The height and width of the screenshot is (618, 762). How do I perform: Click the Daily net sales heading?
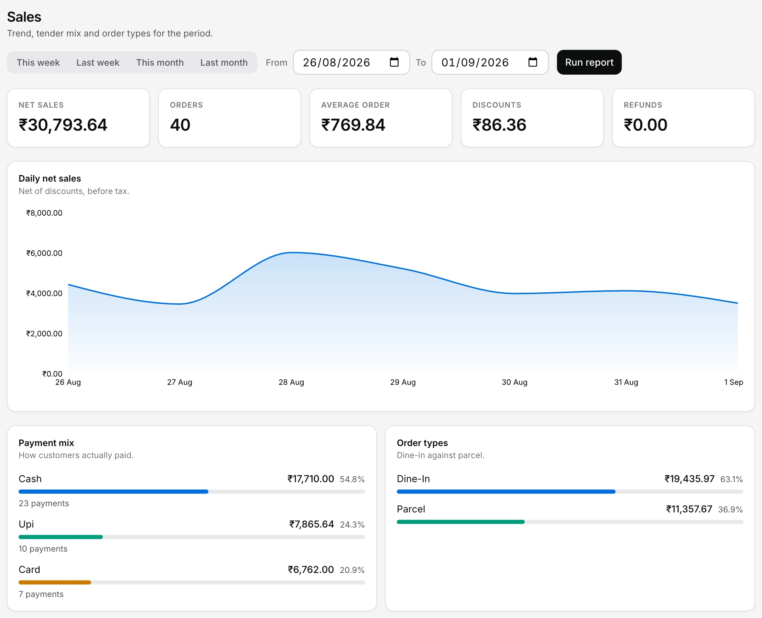point(50,178)
